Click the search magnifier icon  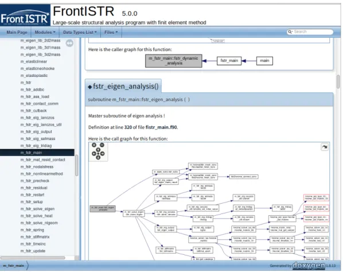tap(290, 32)
